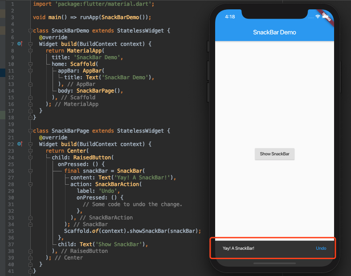Click the @override annotation on line 6

[x=53, y=37]
